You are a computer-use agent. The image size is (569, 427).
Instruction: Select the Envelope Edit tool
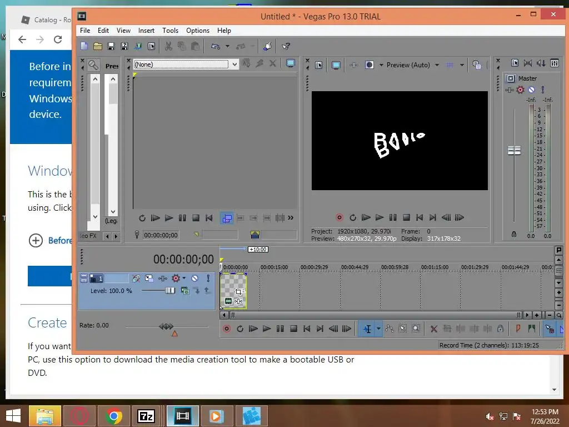point(390,329)
